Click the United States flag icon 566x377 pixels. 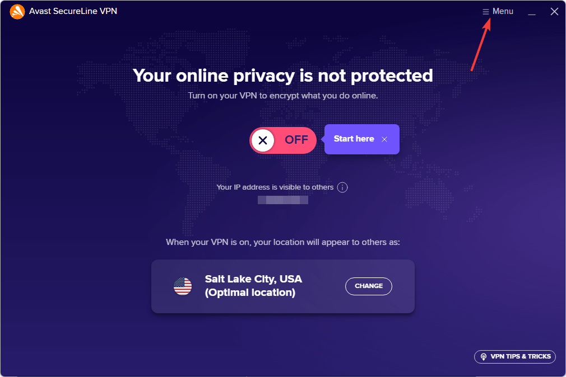point(183,286)
